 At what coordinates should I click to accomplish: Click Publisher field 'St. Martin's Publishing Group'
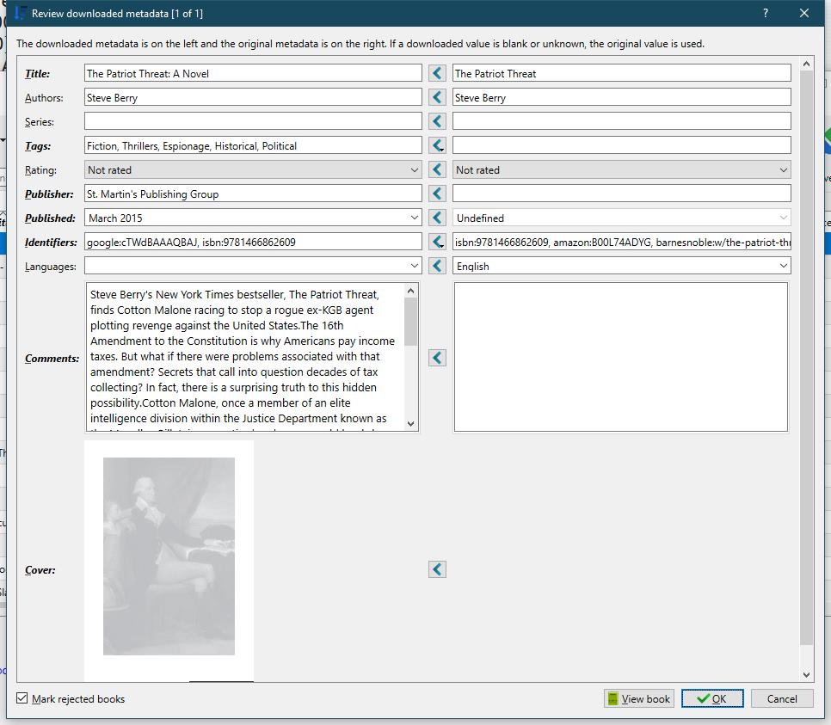coord(253,194)
